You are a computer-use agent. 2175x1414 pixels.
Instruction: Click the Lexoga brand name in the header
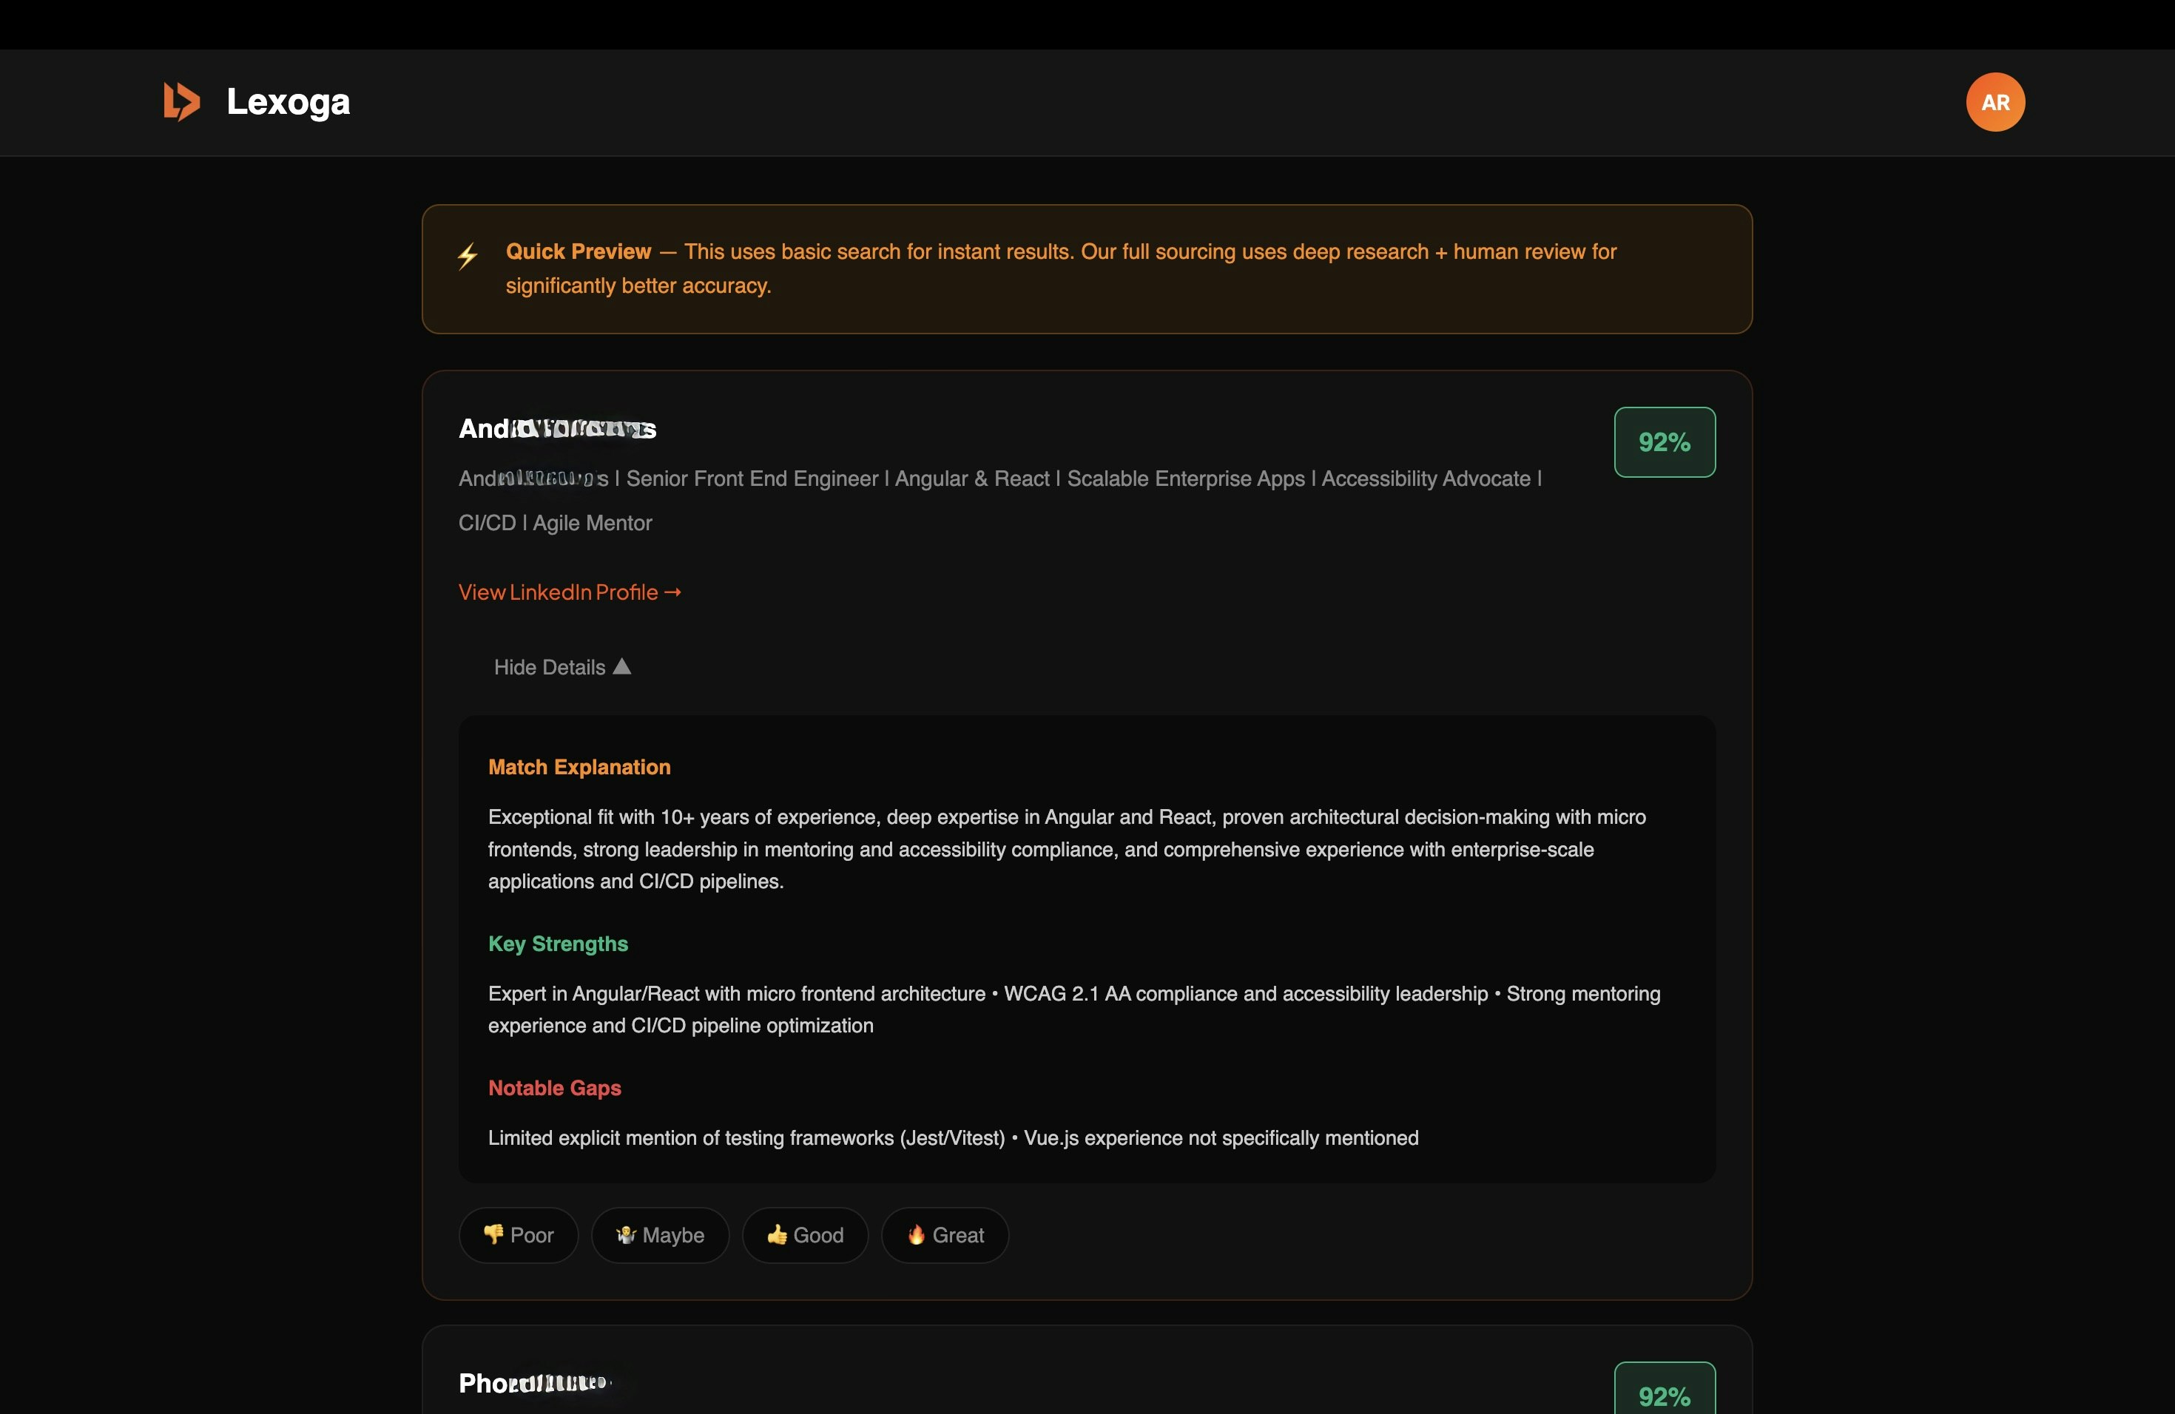pos(288,101)
